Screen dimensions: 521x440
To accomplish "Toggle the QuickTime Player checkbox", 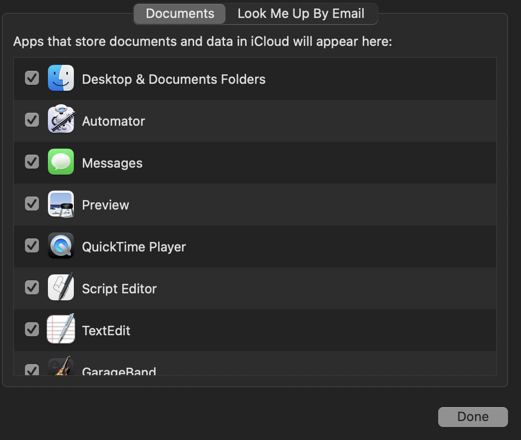I will [x=32, y=245].
